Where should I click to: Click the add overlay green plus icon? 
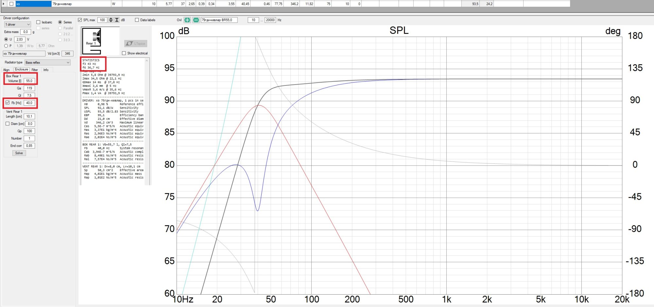pyautogui.click(x=187, y=20)
